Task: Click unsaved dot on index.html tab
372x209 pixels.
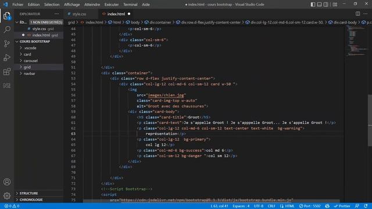Action: [129, 14]
